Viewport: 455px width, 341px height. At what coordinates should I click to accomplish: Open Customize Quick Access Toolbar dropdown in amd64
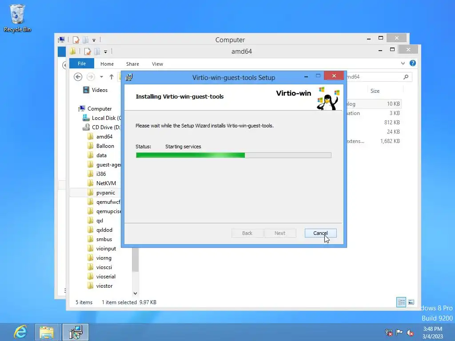click(x=106, y=52)
